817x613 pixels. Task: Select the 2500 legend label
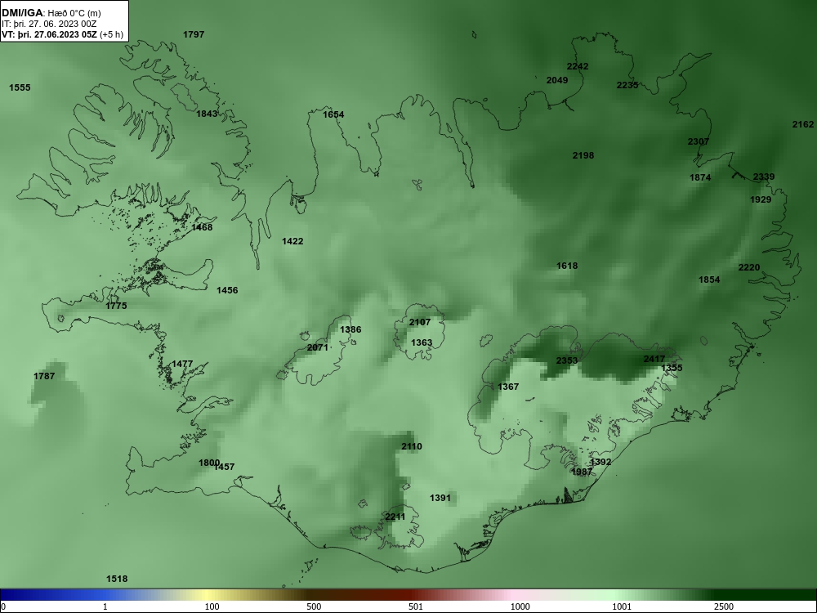click(724, 606)
